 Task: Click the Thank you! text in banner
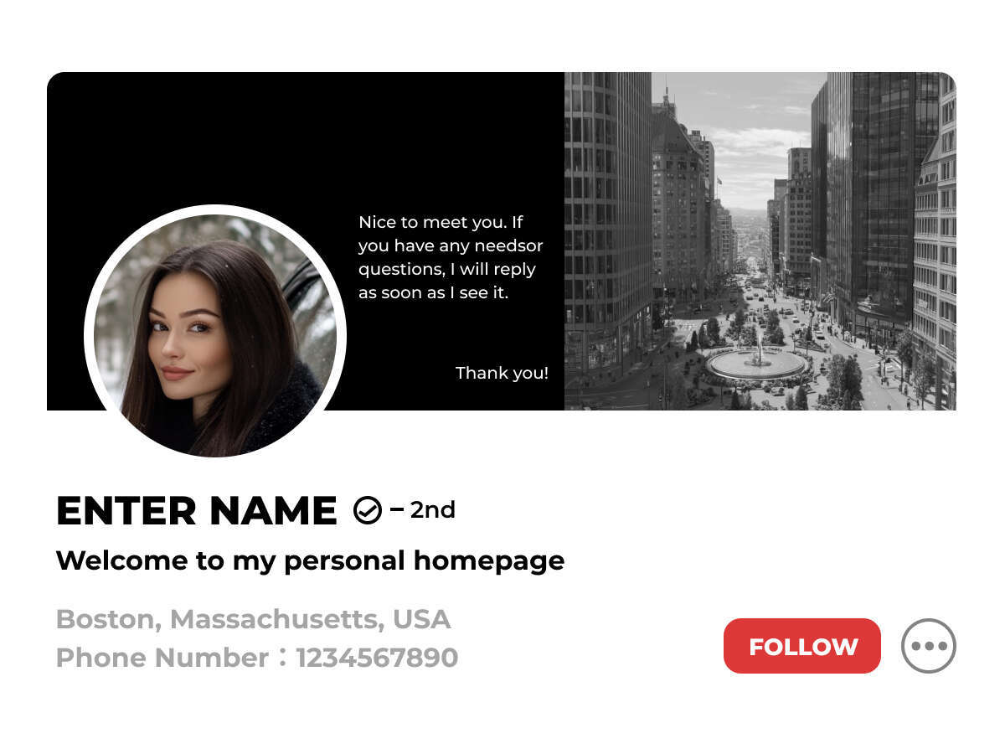pos(502,373)
